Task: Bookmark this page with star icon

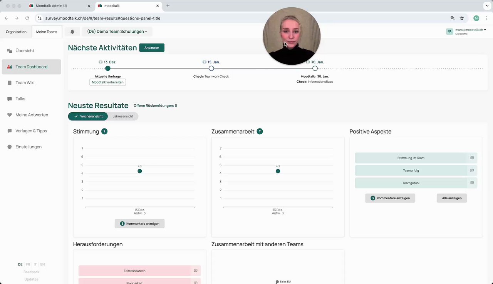Action: [x=462, y=18]
